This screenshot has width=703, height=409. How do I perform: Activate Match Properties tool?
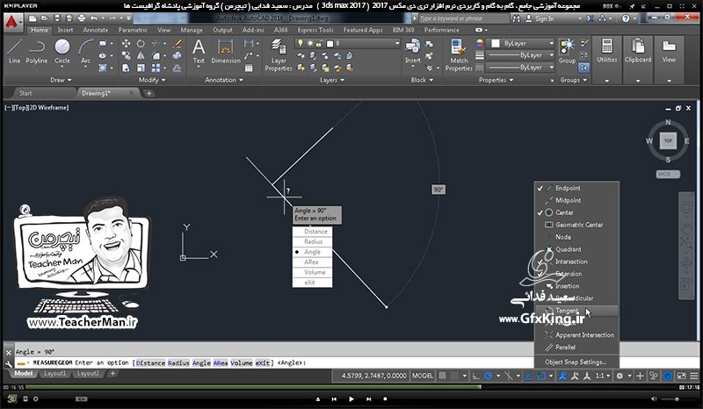[458, 55]
